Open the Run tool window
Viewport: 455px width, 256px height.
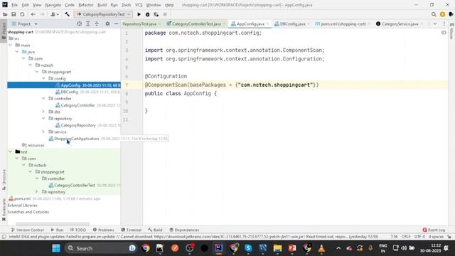pos(57,230)
